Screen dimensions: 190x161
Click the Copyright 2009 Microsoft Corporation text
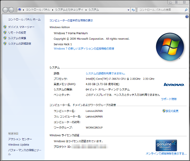[x=92, y=39]
